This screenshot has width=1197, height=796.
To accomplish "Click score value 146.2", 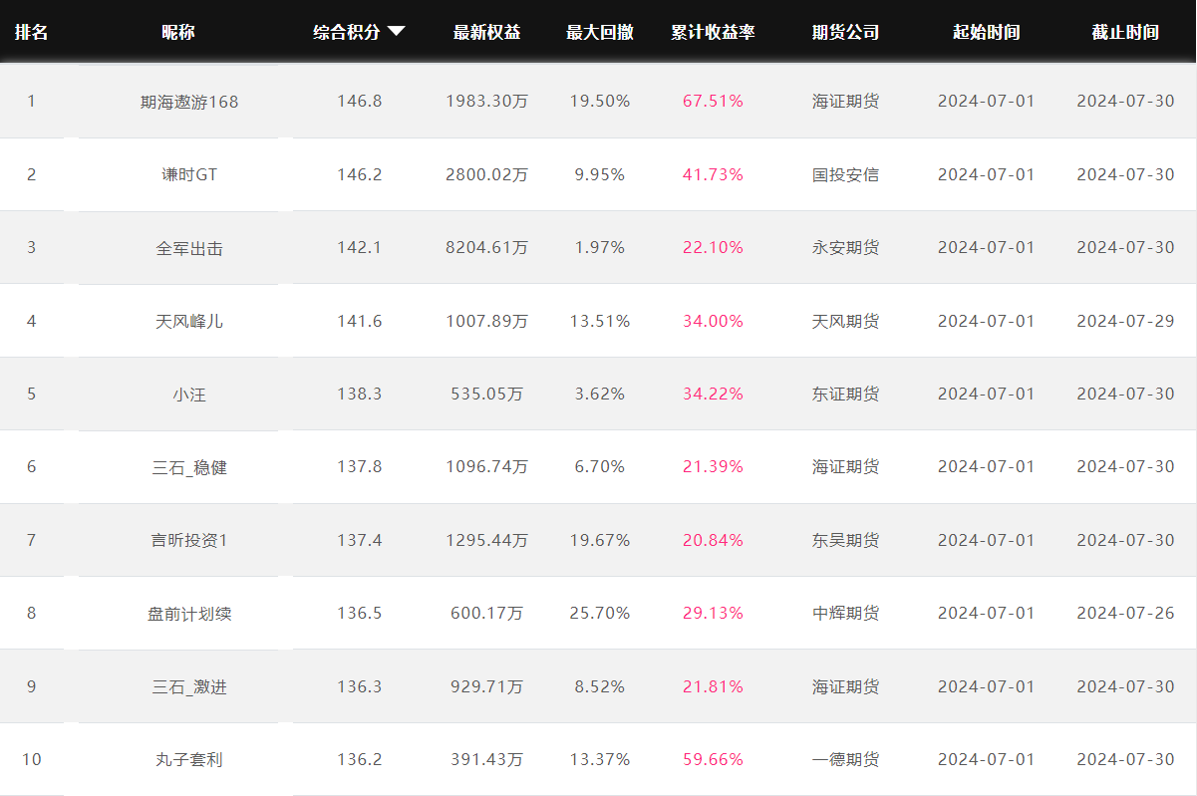I will (x=360, y=174).
